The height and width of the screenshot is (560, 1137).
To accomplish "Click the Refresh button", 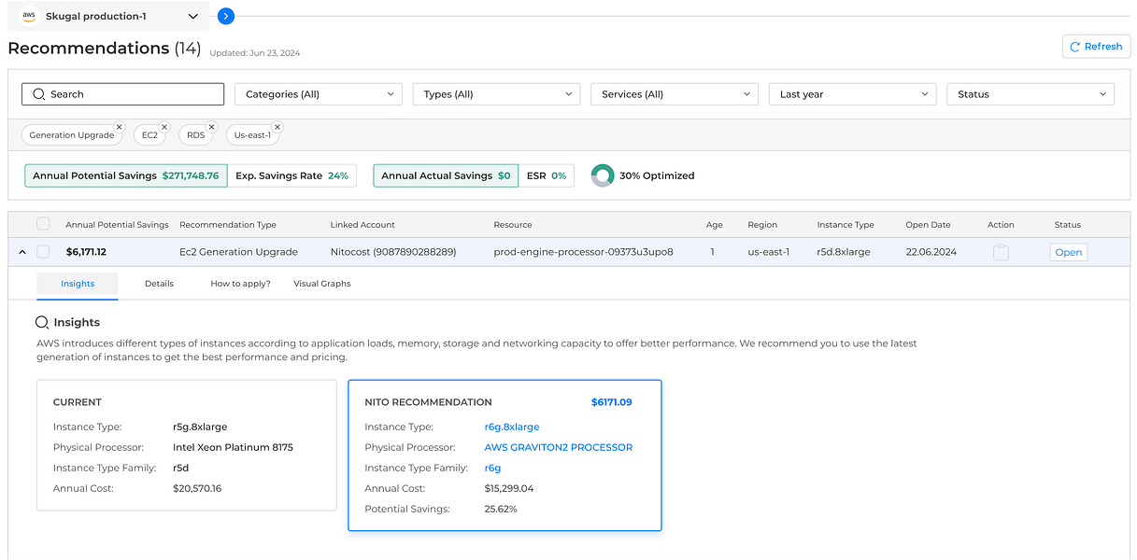I will pyautogui.click(x=1096, y=47).
